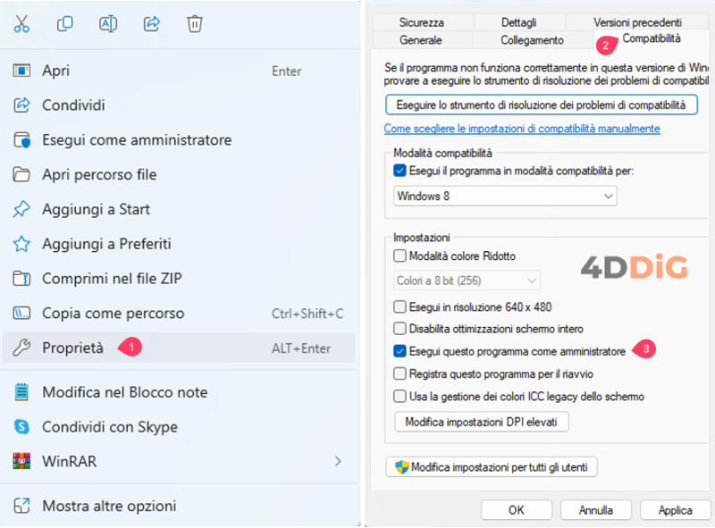The image size is (715, 528).
Task: Click the Taglia (cut) scissors icon
Action: [x=24, y=24]
